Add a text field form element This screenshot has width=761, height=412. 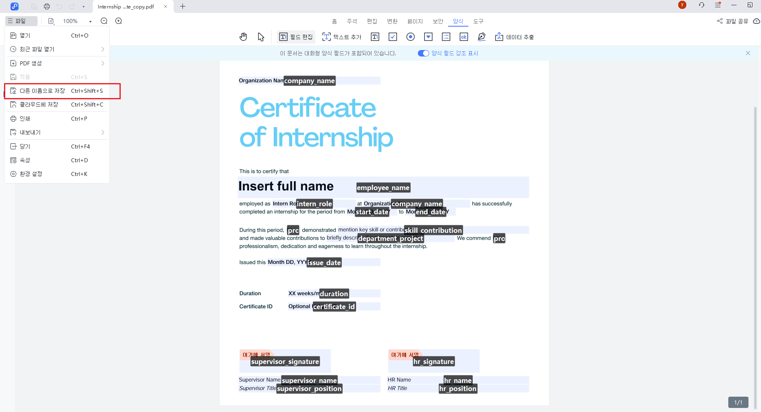[x=375, y=37]
